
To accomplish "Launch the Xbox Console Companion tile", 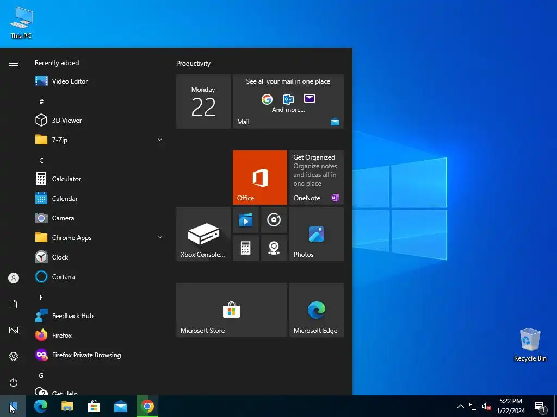I will (x=203, y=234).
